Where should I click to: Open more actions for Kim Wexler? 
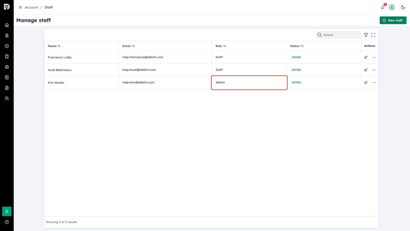374,83
